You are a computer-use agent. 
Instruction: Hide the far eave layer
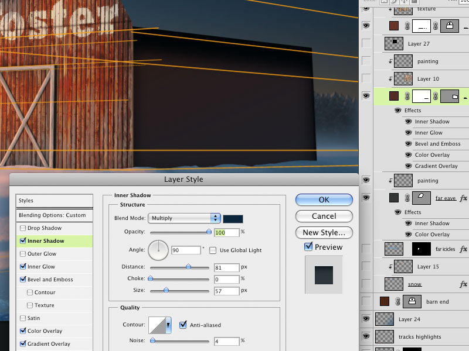click(x=366, y=198)
